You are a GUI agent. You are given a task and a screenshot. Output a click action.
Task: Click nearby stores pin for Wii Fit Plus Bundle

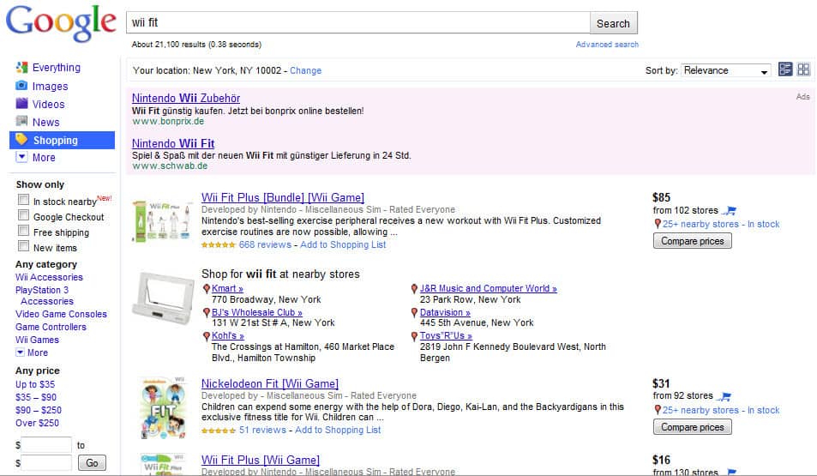(658, 224)
